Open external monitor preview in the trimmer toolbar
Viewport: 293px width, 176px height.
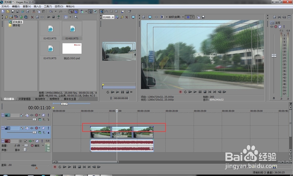pos(133,17)
